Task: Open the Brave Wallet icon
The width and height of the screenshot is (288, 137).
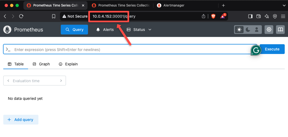Action: pos(258,17)
